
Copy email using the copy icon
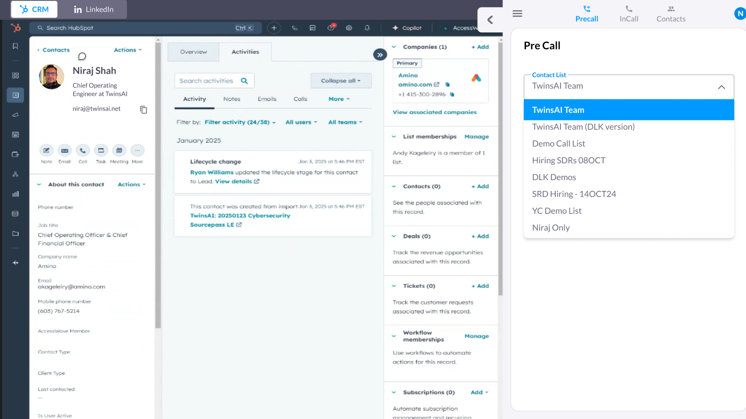(144, 110)
